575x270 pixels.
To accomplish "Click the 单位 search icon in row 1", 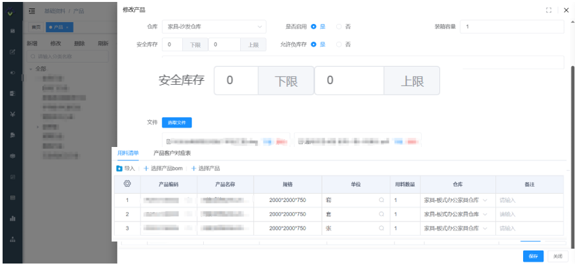I will [381, 201].
